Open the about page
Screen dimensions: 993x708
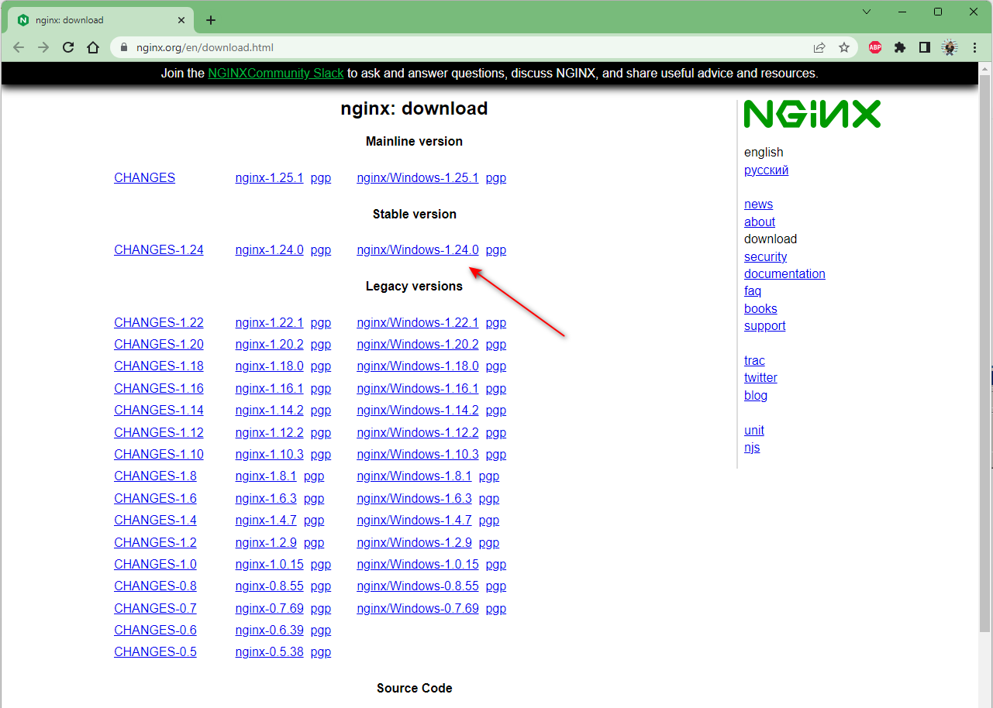(760, 222)
